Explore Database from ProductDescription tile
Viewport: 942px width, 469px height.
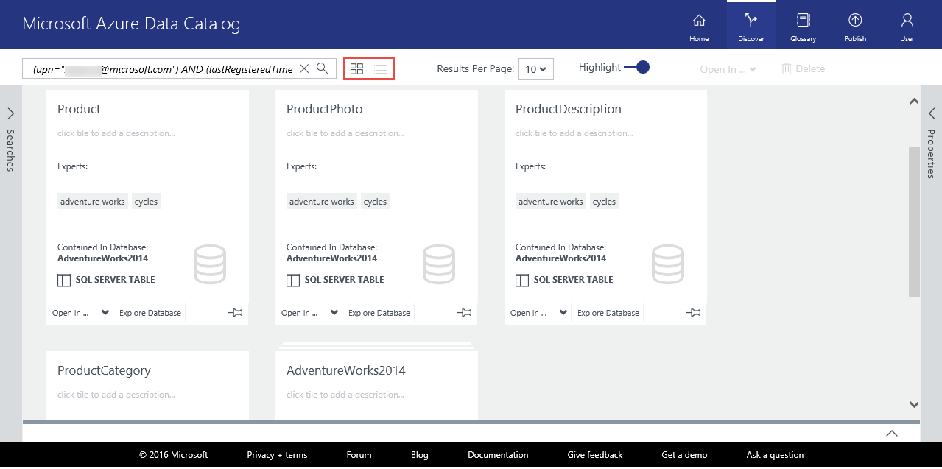point(608,313)
